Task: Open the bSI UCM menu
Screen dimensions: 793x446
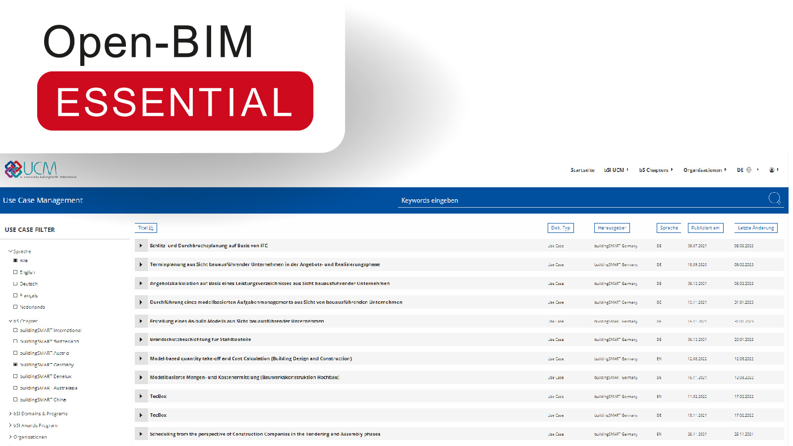Action: 616,170
